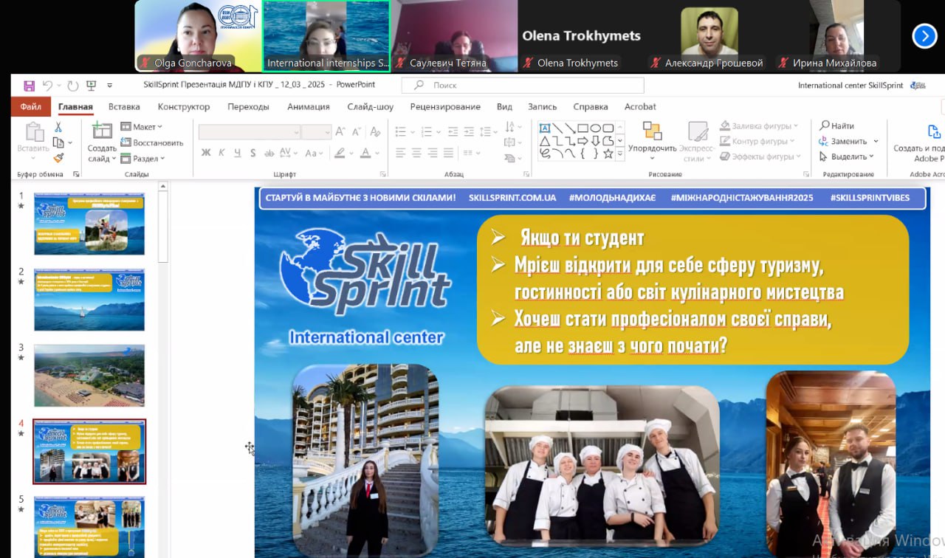Viewport: 945px width, 558px height.
Task: Toggle bold Ж formatting
Action: pos(206,153)
